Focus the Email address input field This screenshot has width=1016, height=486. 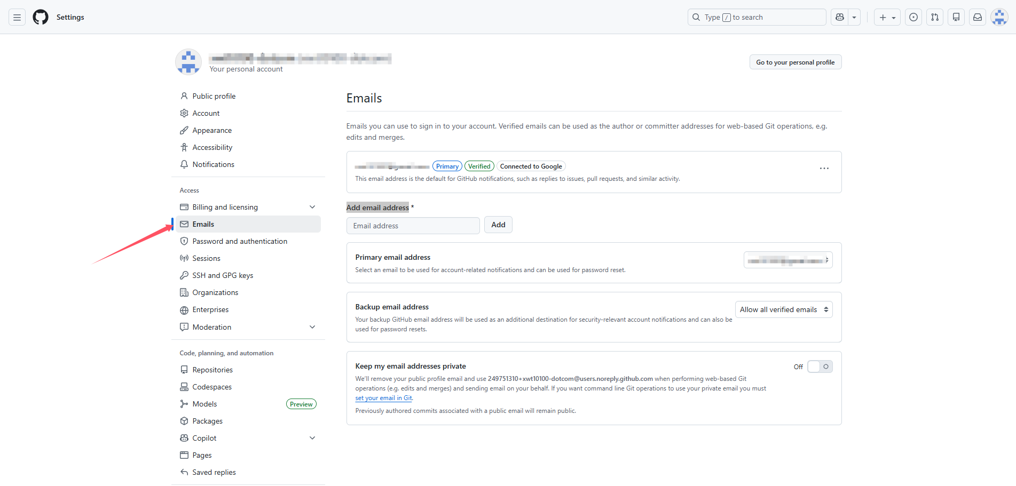413,226
